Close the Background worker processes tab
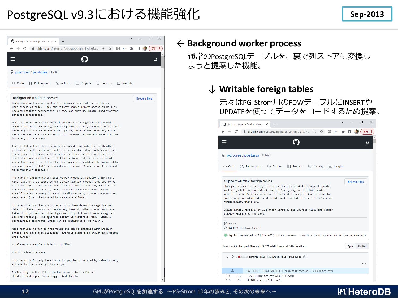This screenshot has height=298, width=398. pos(55,41)
